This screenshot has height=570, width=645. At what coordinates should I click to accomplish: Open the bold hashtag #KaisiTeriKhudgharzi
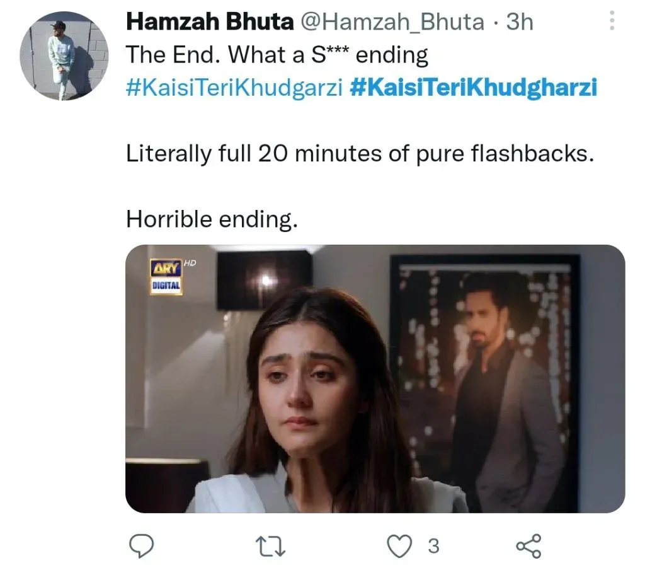point(473,88)
